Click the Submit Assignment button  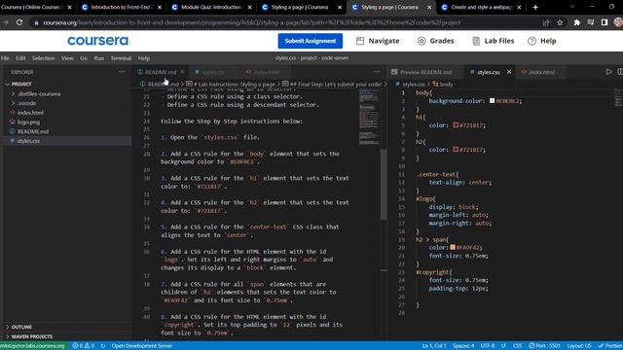tap(310, 41)
